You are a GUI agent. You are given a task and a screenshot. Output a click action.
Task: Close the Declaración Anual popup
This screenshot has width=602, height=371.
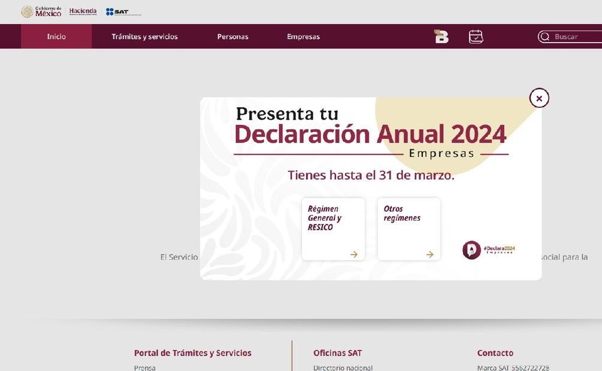coord(539,98)
